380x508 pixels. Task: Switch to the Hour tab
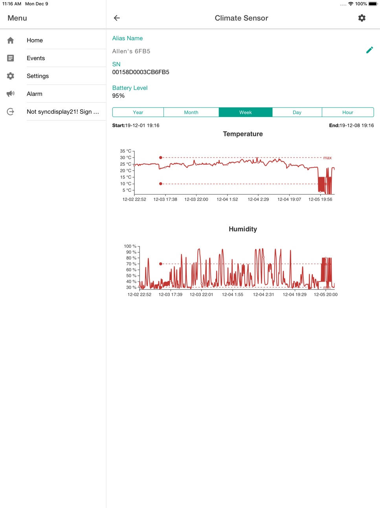[348, 112]
